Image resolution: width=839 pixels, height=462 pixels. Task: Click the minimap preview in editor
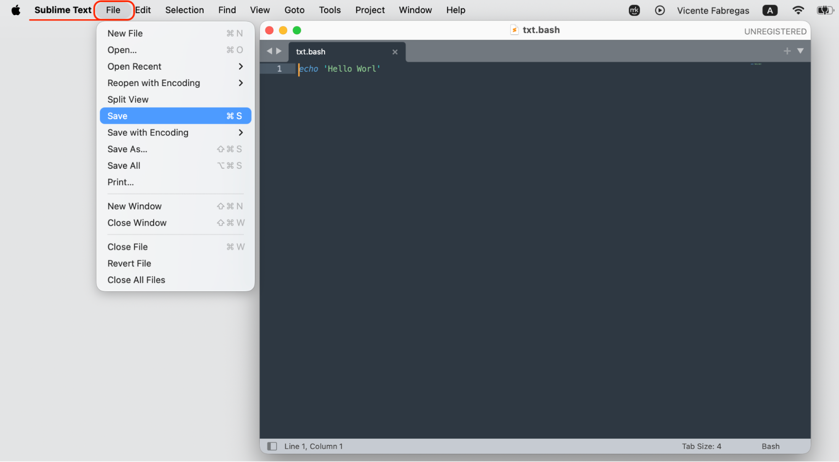pos(756,64)
